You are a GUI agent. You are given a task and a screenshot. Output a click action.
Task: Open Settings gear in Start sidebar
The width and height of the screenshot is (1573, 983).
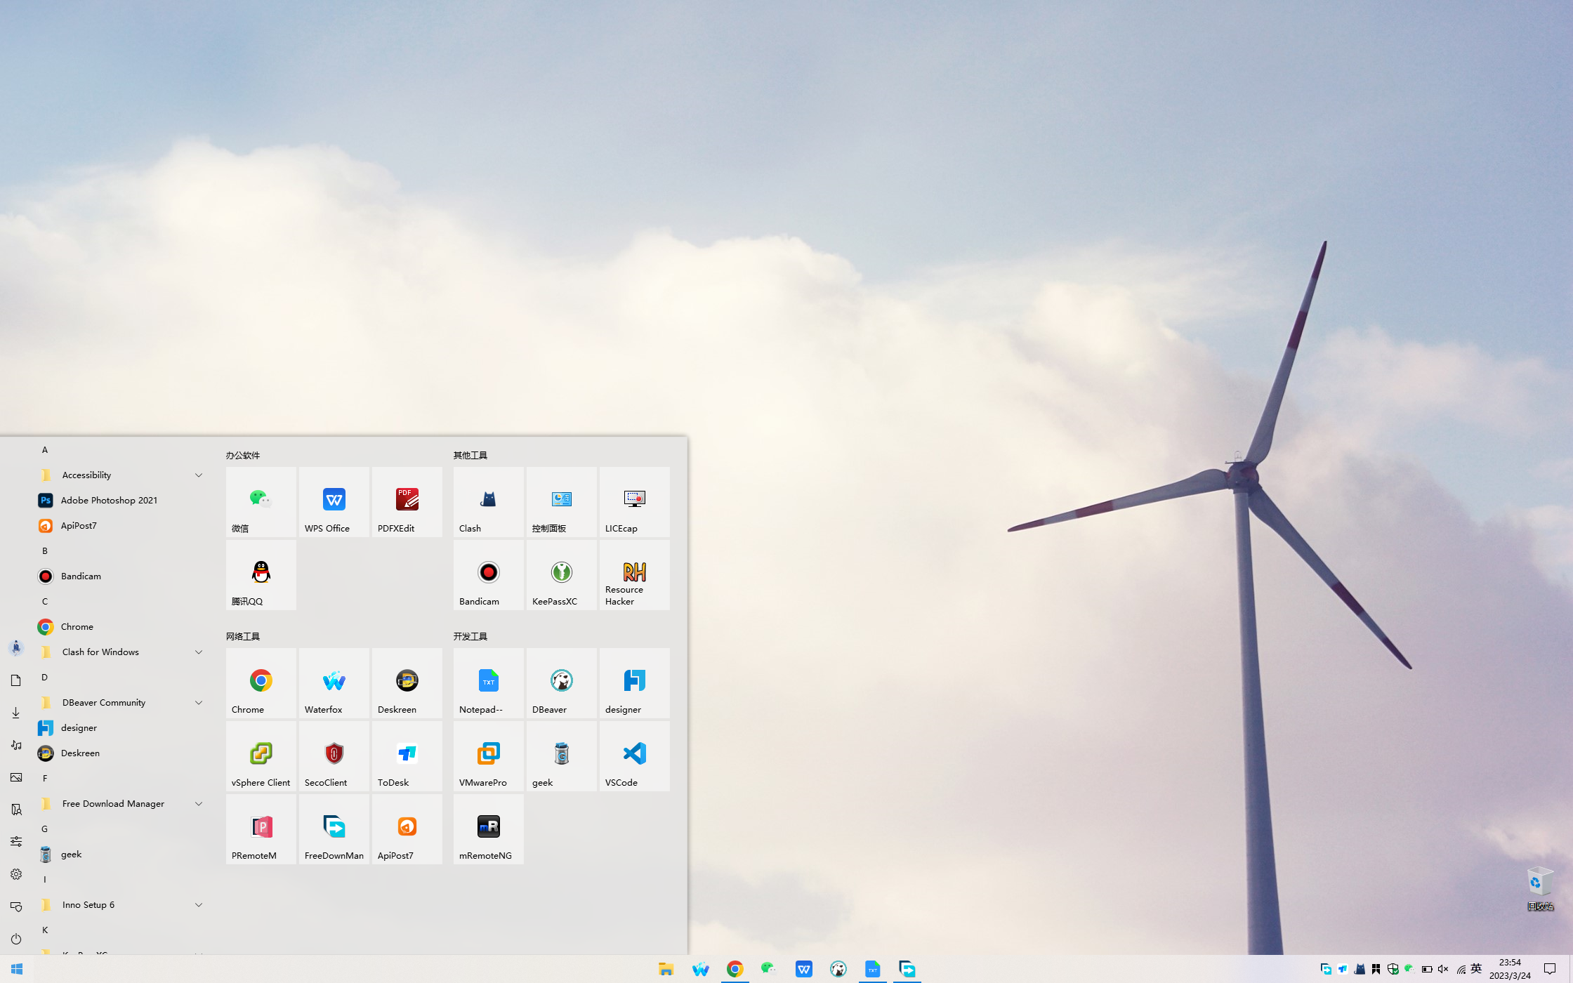pyautogui.click(x=16, y=874)
